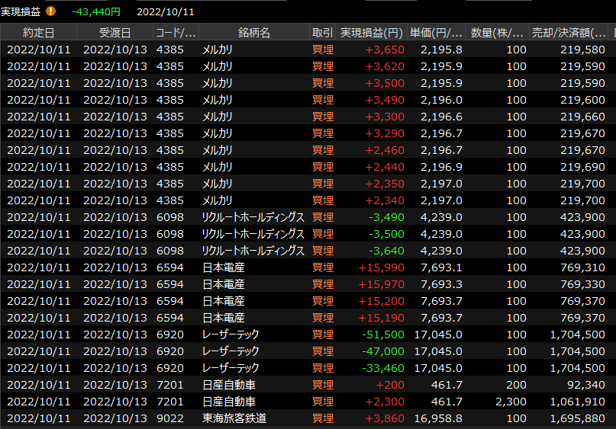Click the 取引 column header
Screen dimensions: 616x429
[322, 33]
